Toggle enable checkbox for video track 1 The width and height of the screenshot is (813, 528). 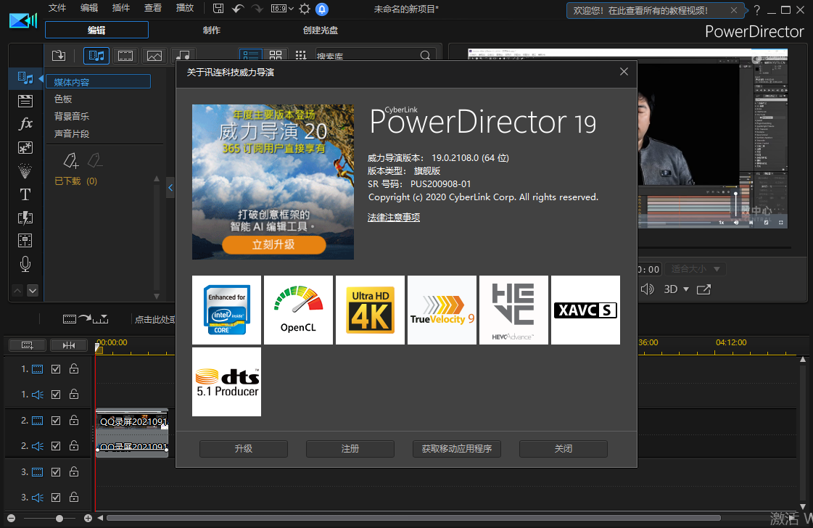click(x=56, y=369)
